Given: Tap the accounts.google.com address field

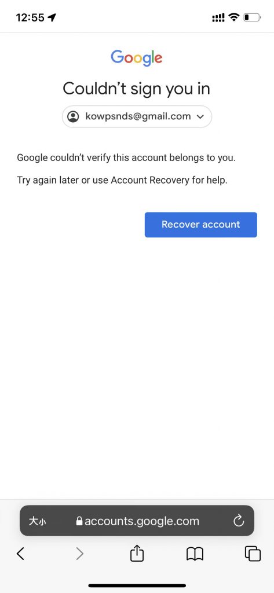Looking at the screenshot, I should click(x=137, y=521).
